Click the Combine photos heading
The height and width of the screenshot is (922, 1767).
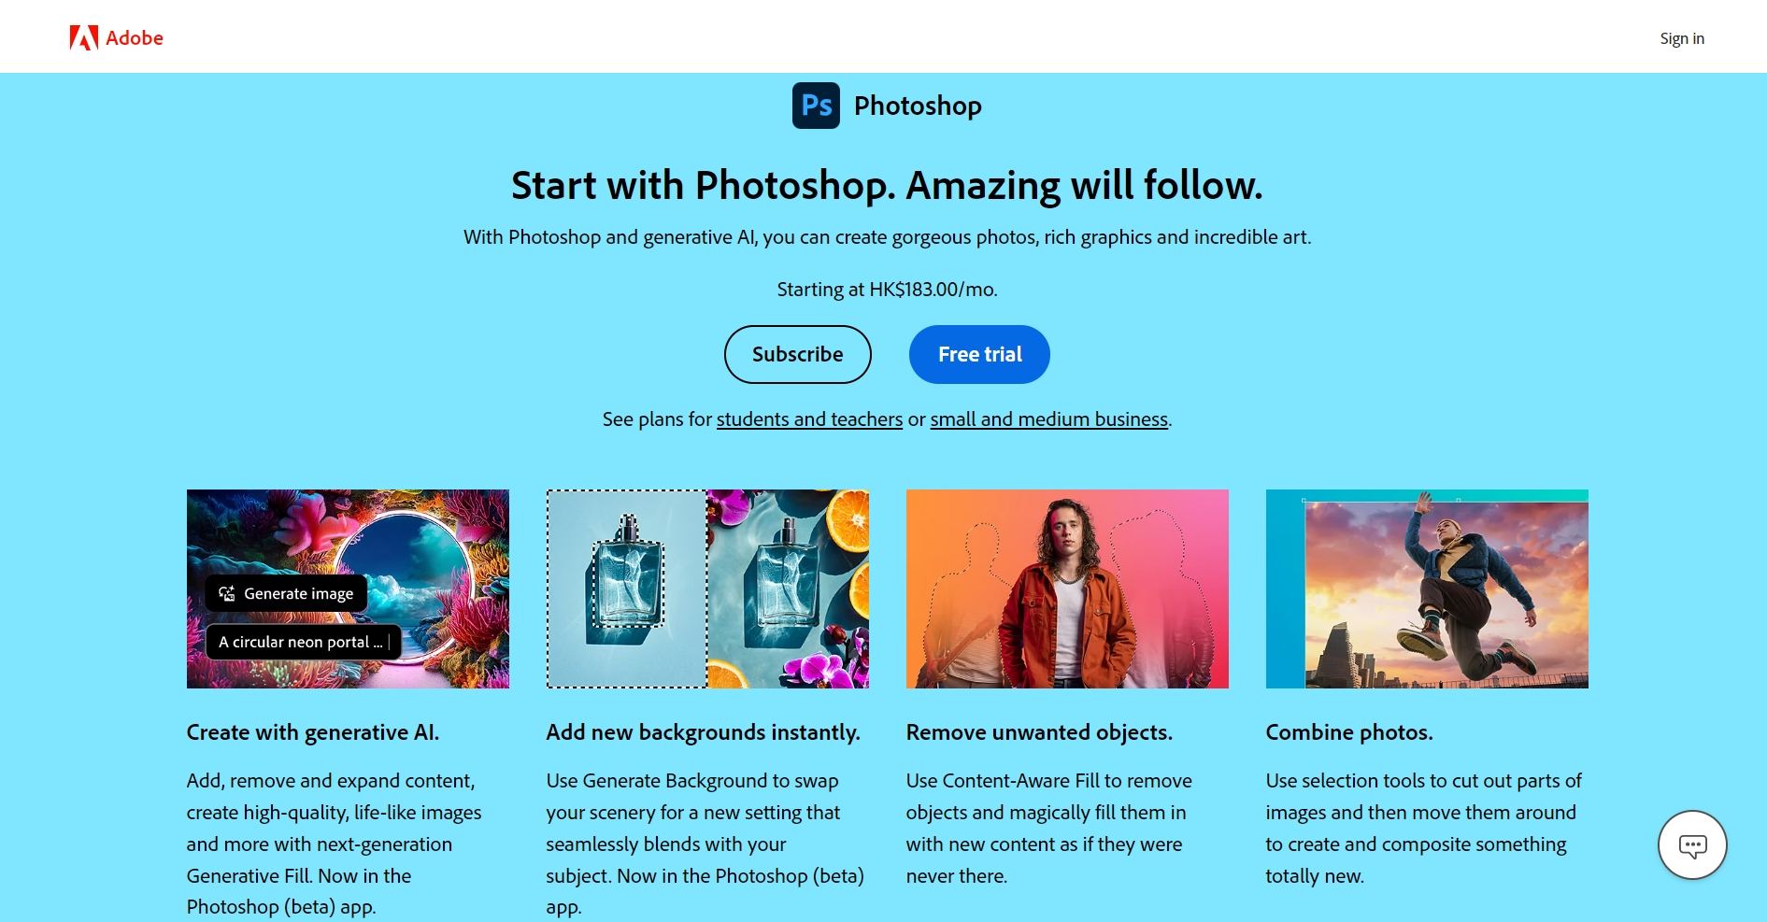tap(1349, 732)
